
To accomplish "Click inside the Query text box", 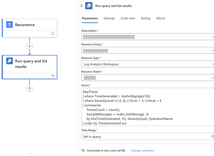I will click(x=148, y=107).
